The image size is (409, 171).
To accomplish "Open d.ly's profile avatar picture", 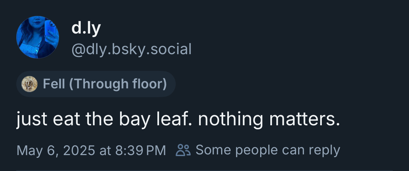I will point(38,37).
